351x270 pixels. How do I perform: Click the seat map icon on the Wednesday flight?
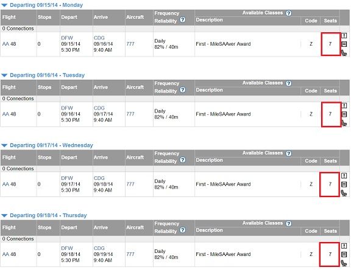[344, 193]
